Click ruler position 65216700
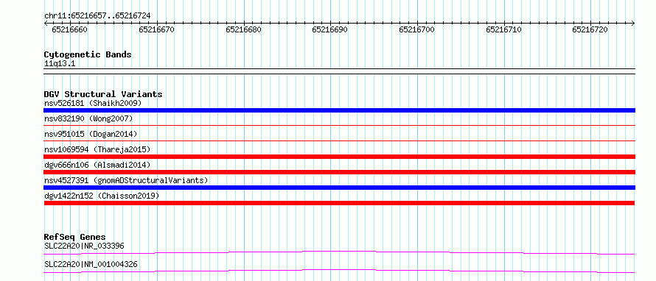 point(416,30)
